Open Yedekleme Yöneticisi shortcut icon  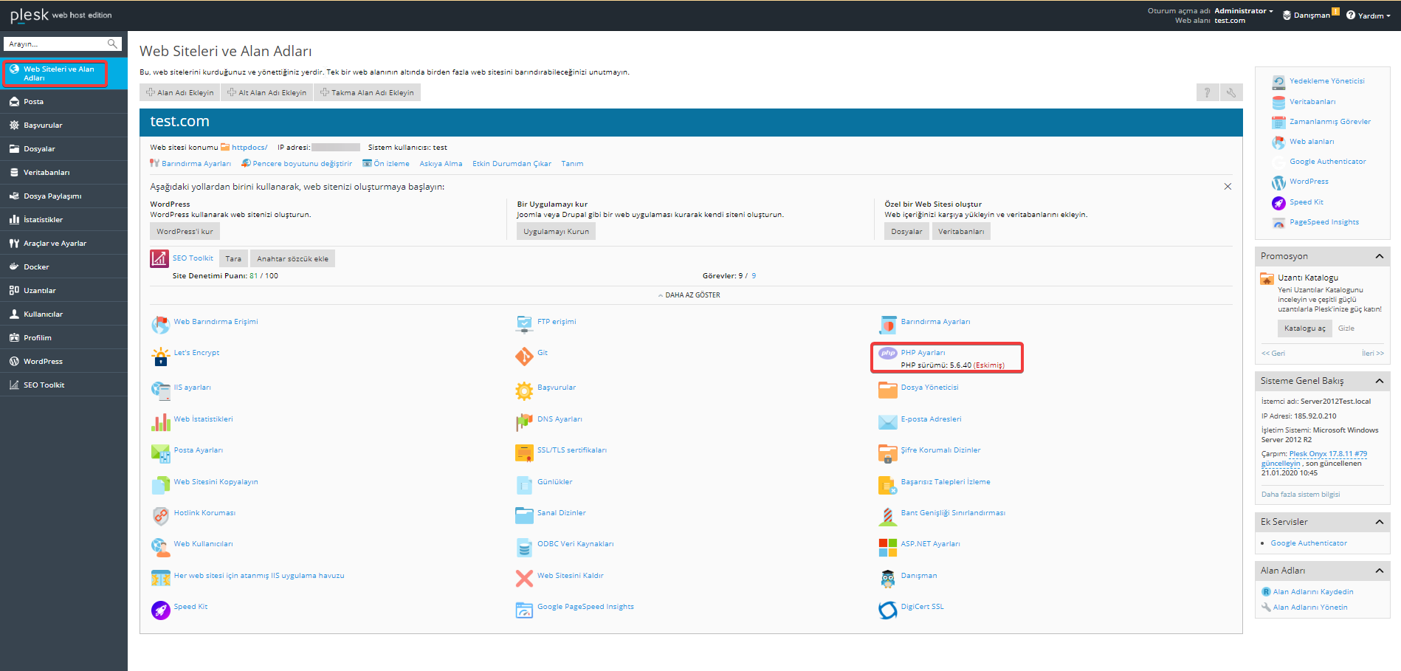[x=1278, y=82]
